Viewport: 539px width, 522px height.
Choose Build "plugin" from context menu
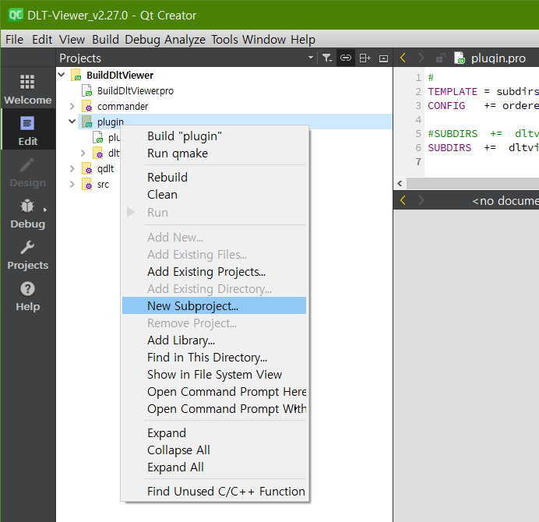pyautogui.click(x=214, y=136)
